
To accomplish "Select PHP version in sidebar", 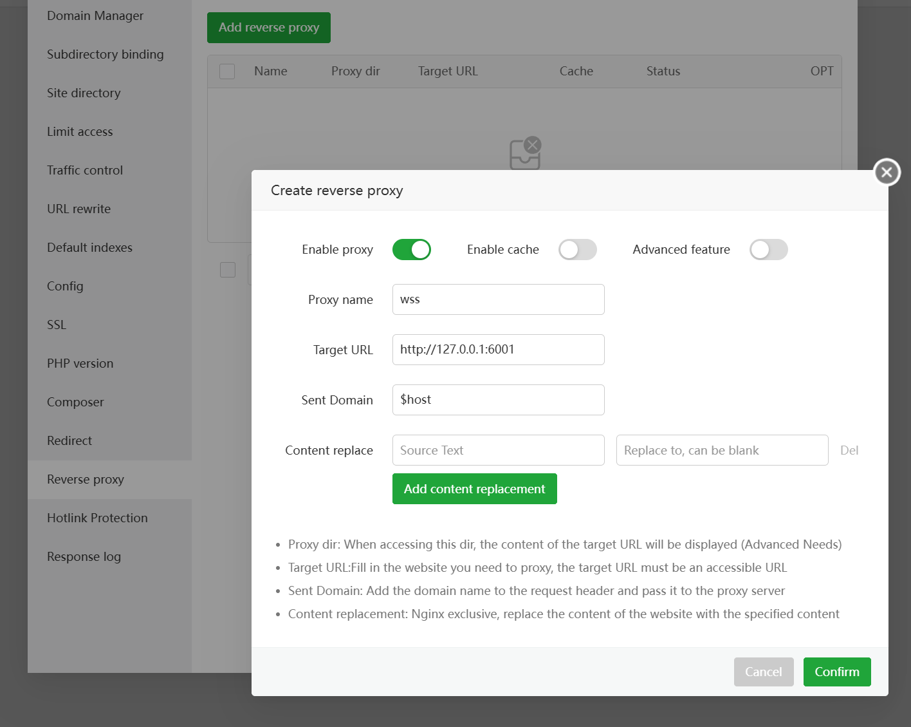I will [109, 363].
